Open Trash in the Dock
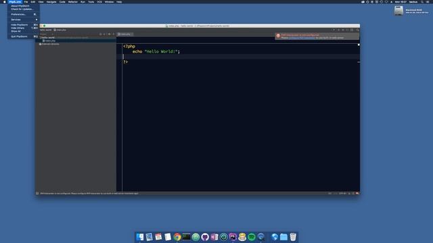 point(293,237)
